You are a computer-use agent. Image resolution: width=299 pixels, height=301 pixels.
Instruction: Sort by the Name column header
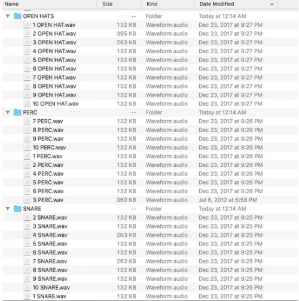pos(11,4)
